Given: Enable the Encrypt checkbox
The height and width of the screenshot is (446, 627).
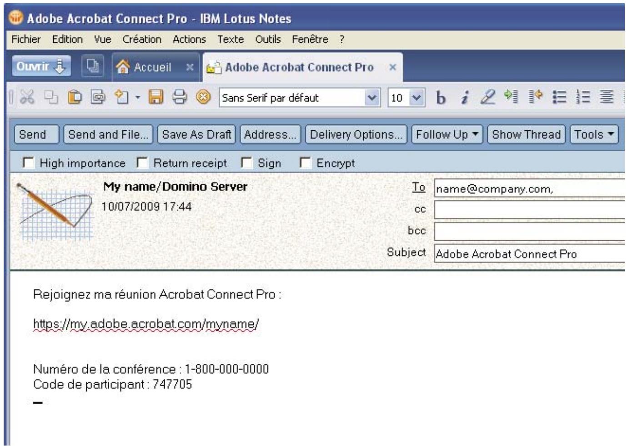Looking at the screenshot, I should (305, 162).
